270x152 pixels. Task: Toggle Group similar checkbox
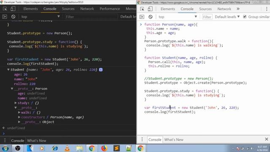[245, 17]
